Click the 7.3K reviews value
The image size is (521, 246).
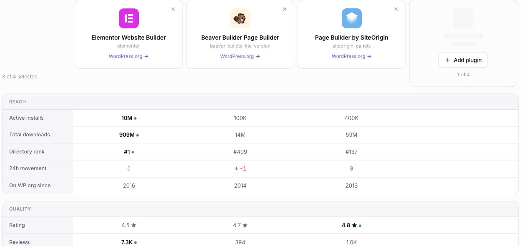click(x=127, y=242)
